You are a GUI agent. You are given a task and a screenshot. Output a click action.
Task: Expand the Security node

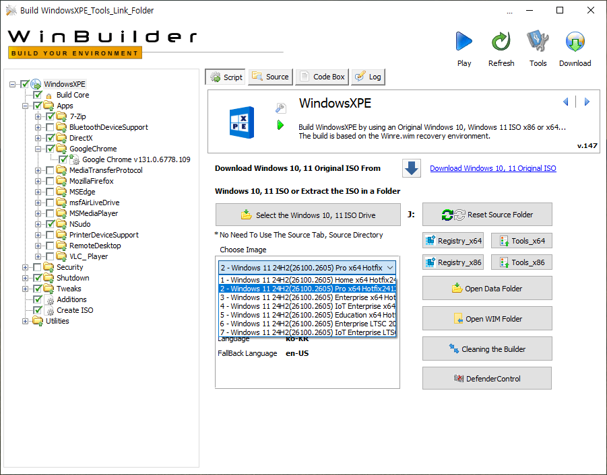click(x=25, y=267)
